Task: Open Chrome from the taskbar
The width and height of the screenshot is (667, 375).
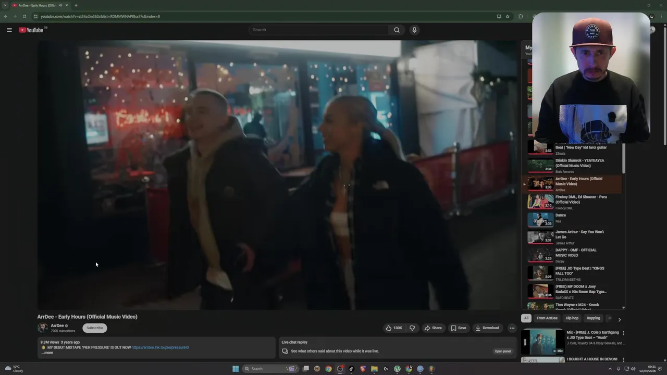Action: [328, 369]
